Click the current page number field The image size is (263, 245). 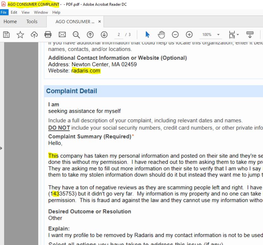tap(119, 35)
